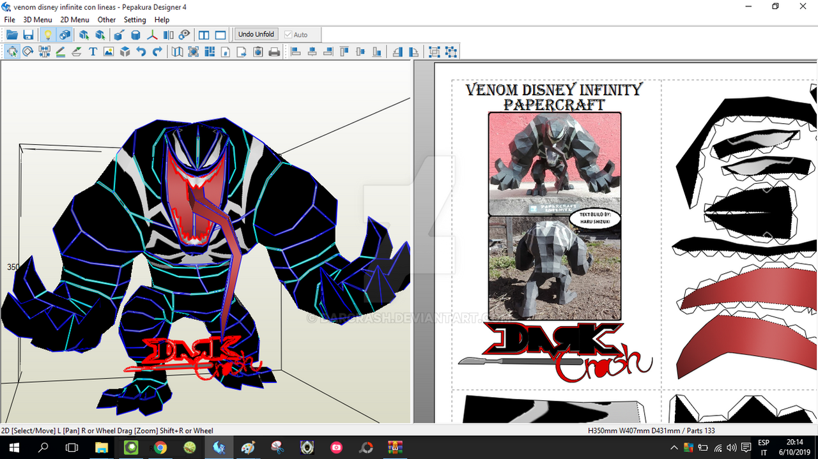Screen dimensions: 818x459
Task: Toggle the light bulb lighting button
Action: click(47, 34)
